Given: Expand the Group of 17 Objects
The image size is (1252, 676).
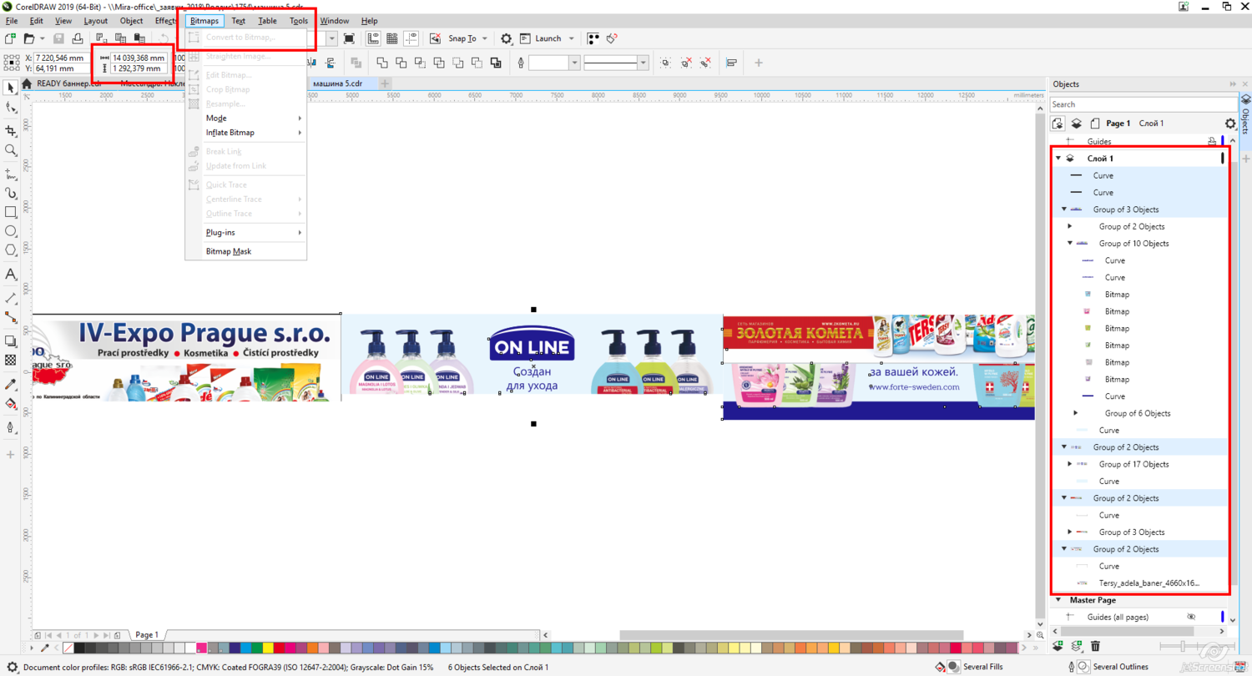Looking at the screenshot, I should tap(1070, 464).
